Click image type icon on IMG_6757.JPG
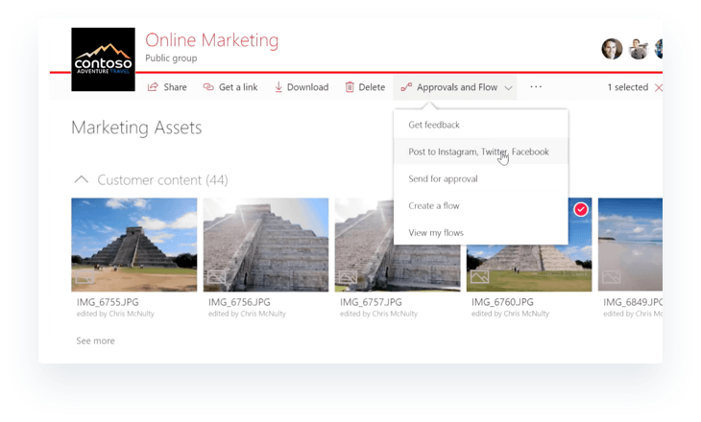The width and height of the screenshot is (701, 422). (348, 277)
